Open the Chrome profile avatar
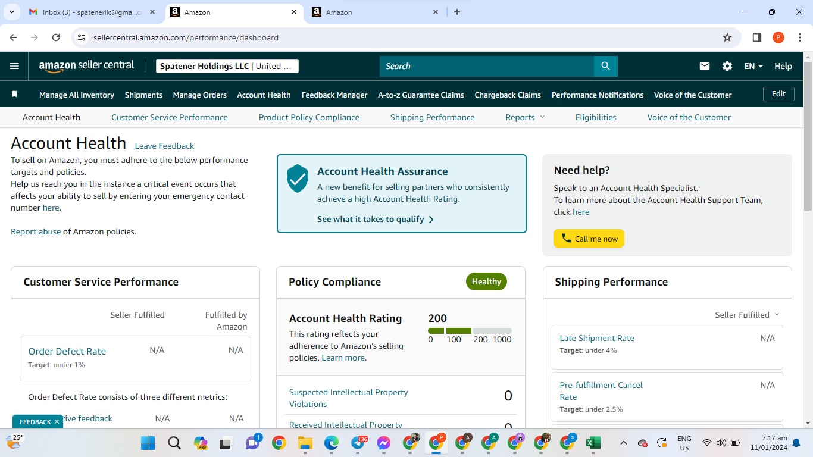Viewport: 813px width, 457px height. click(778, 37)
